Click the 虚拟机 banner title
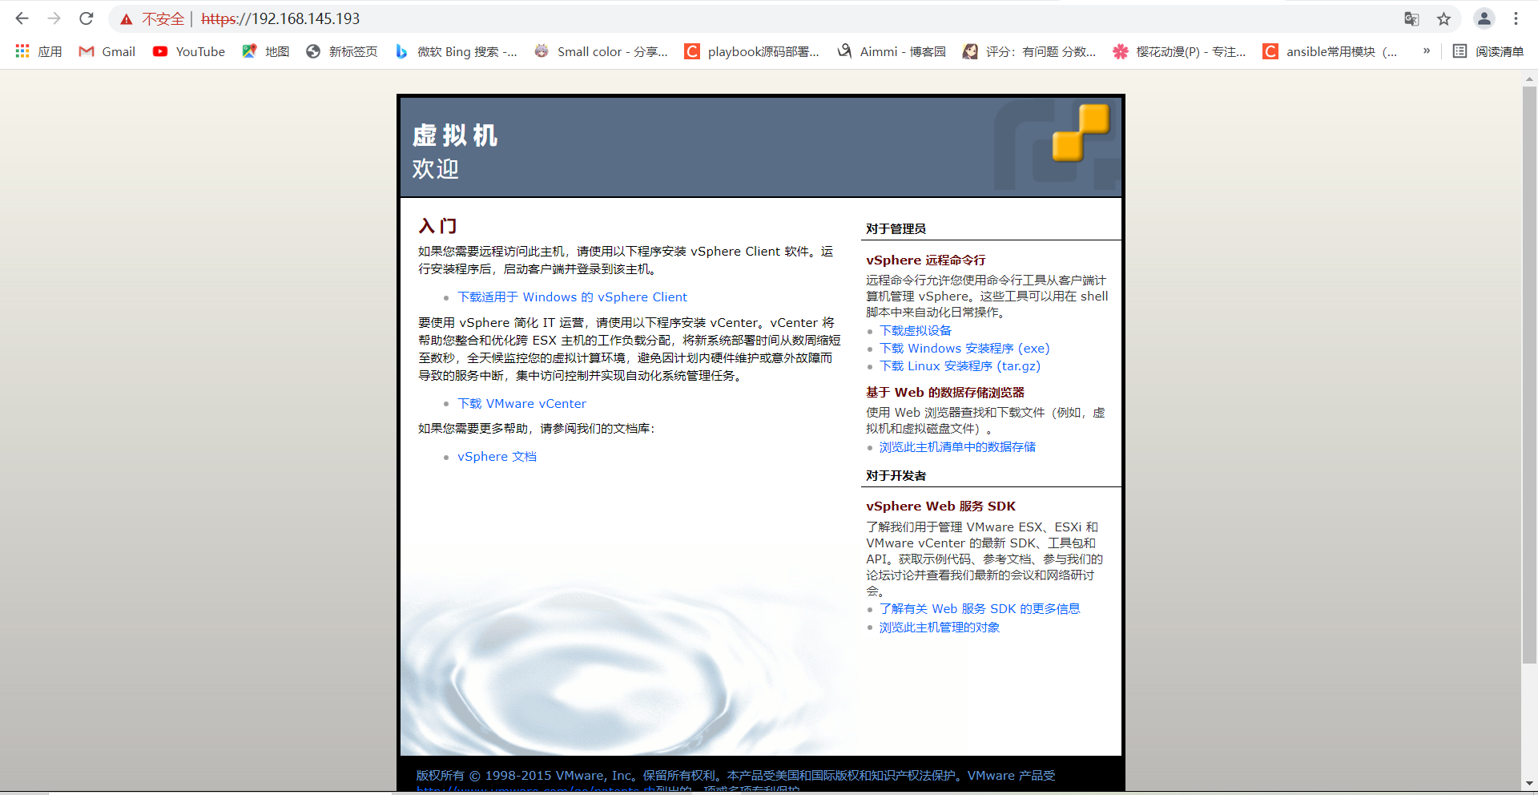The image size is (1538, 795). [x=455, y=135]
